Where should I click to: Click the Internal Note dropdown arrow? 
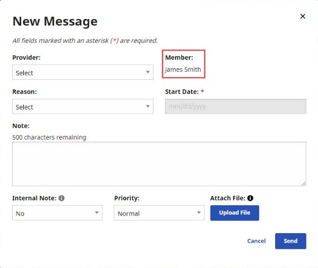(x=97, y=212)
